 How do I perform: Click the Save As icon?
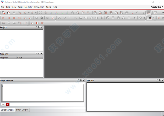tap(19, 13)
